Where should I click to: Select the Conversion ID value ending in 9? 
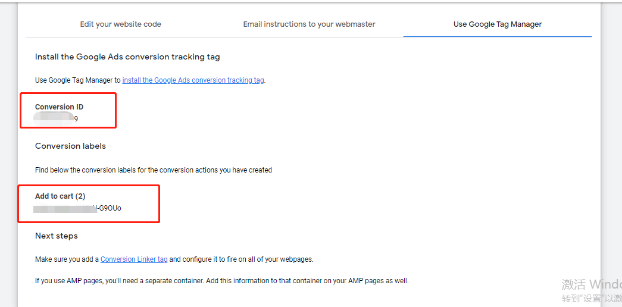click(56, 118)
